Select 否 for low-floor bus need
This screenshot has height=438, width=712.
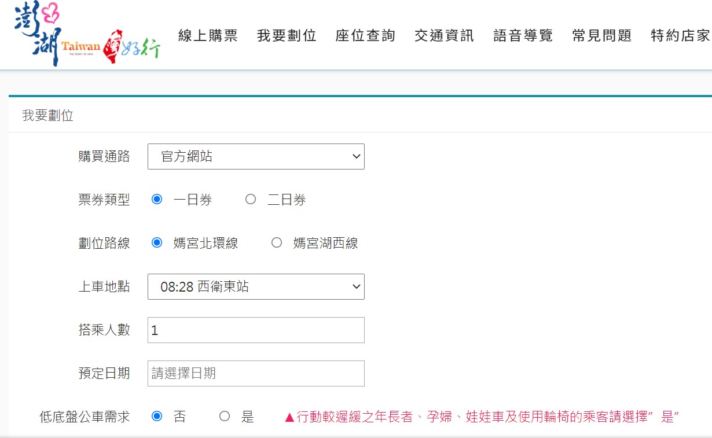coord(157,417)
